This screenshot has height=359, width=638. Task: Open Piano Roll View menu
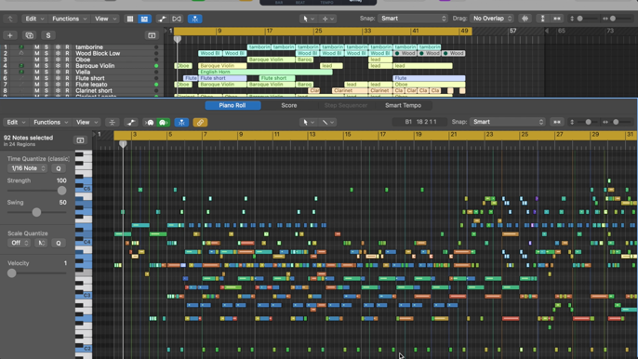click(x=86, y=122)
